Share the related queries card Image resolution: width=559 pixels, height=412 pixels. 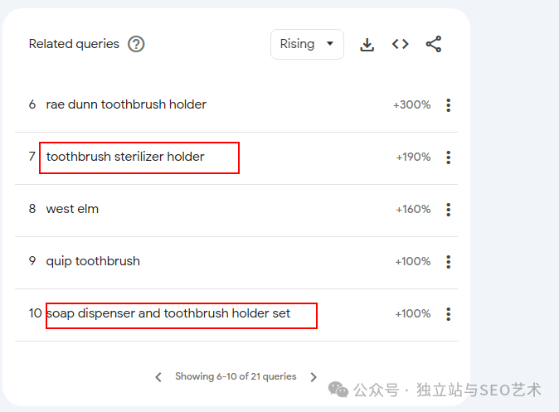[x=434, y=44]
